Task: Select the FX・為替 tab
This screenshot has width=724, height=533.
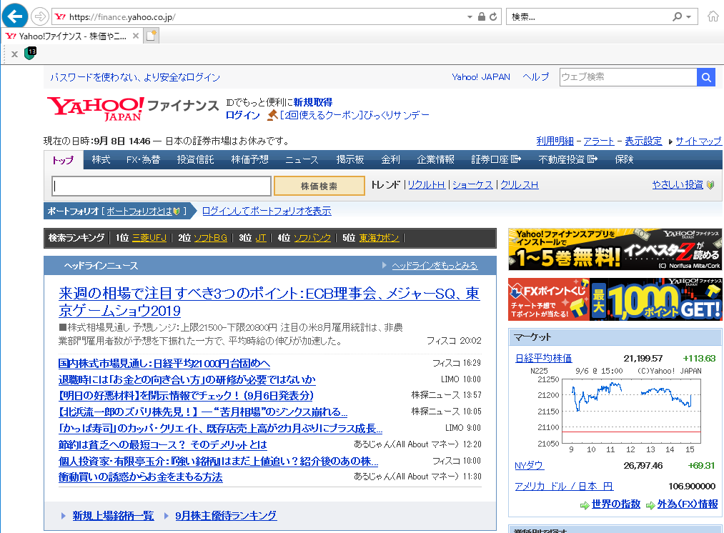Action: pos(143,159)
